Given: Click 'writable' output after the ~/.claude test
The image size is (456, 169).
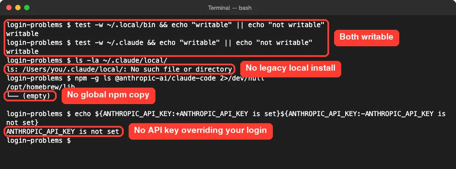Looking at the screenshot, I should click(22, 52).
